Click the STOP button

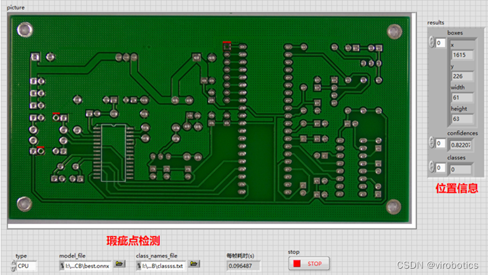tap(309, 264)
